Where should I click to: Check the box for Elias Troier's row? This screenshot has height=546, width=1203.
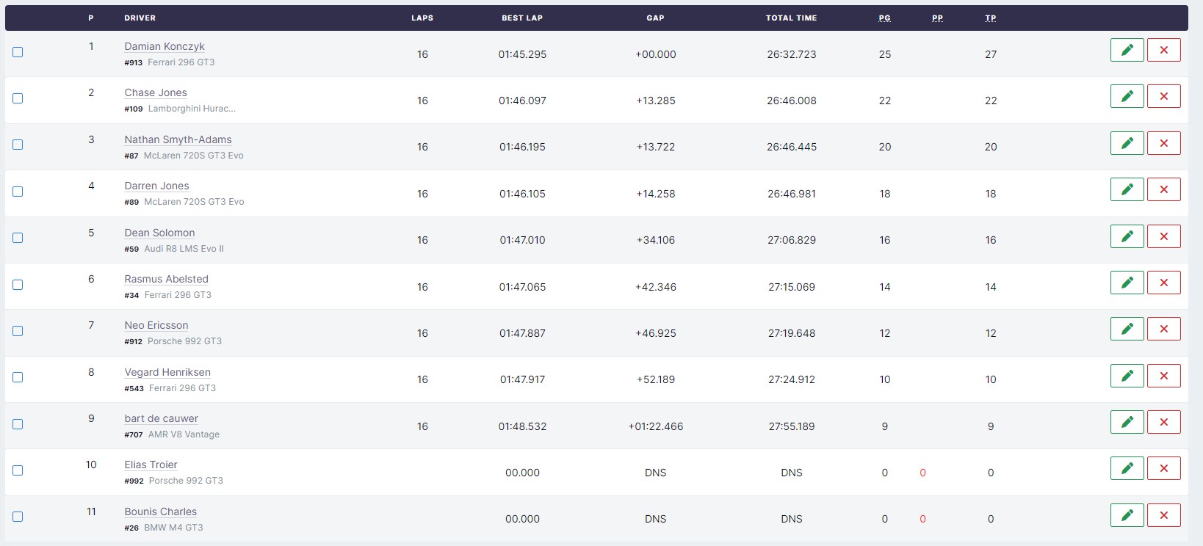point(18,470)
